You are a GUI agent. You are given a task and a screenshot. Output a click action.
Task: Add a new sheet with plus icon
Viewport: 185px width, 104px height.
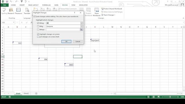pyautogui.click(x=36, y=94)
